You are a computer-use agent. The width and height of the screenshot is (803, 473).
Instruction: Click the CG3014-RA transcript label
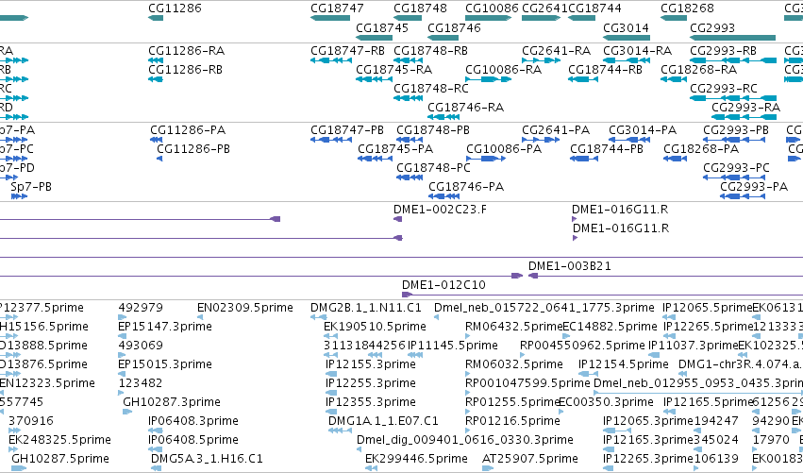pos(638,51)
